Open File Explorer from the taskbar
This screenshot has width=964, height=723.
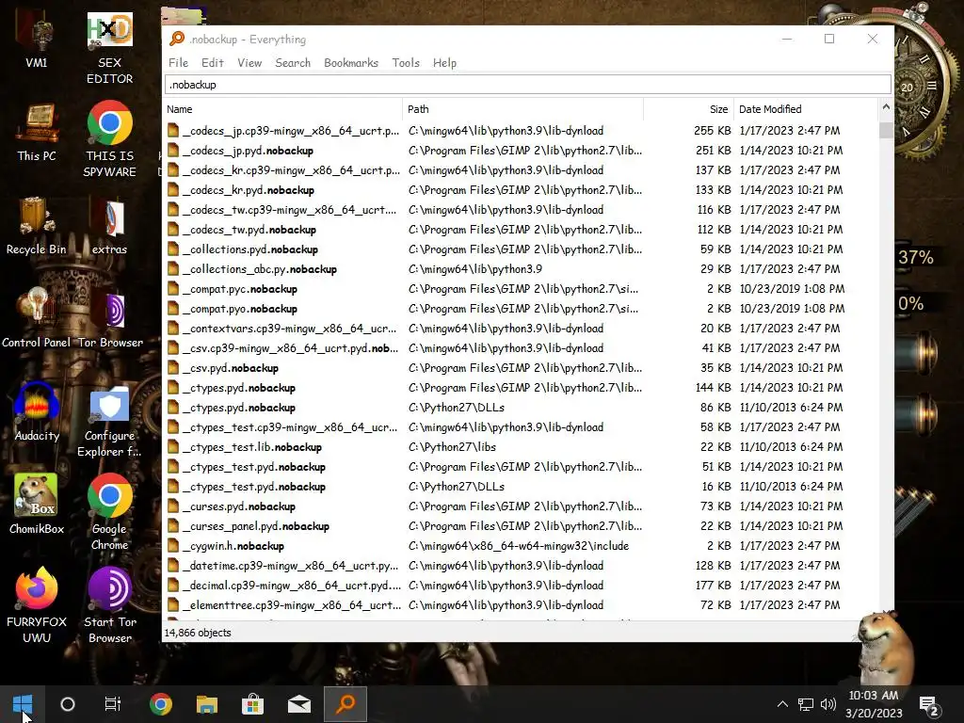206,704
